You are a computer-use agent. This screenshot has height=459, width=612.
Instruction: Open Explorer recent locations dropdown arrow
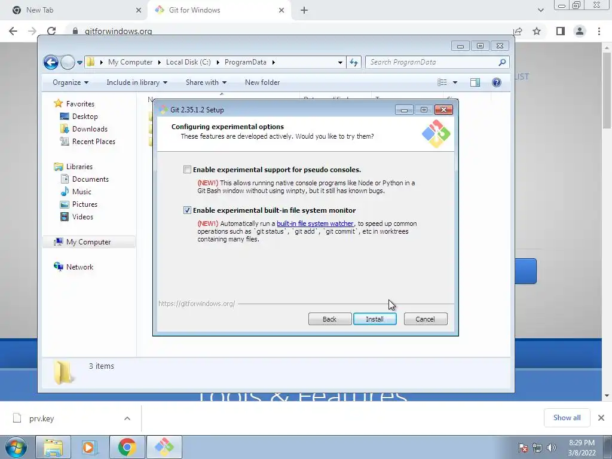[x=79, y=62]
